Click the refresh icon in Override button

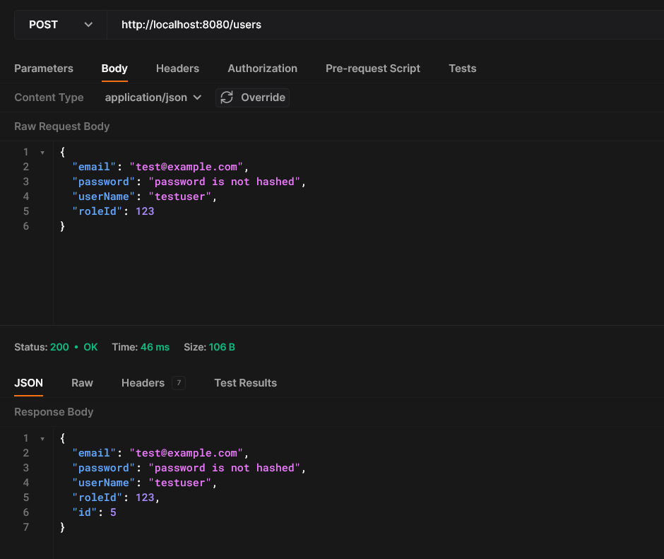pos(227,98)
